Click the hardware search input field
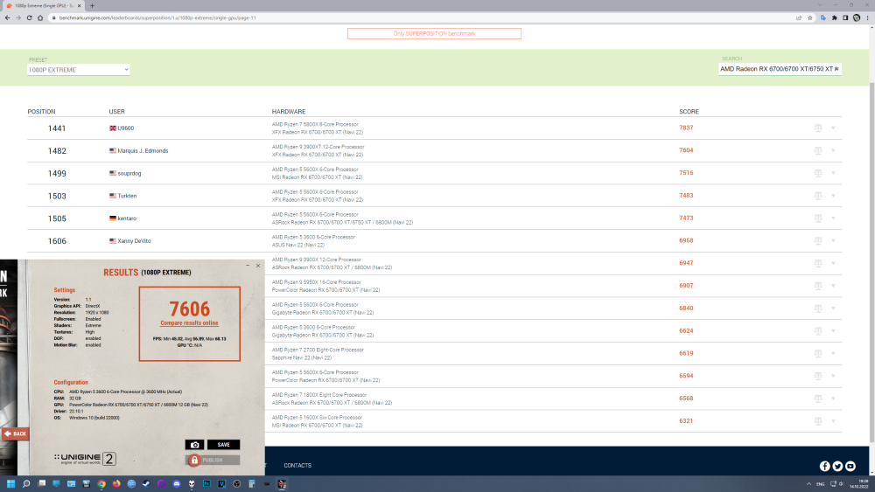Image resolution: width=875 pixels, height=492 pixels. click(779, 68)
